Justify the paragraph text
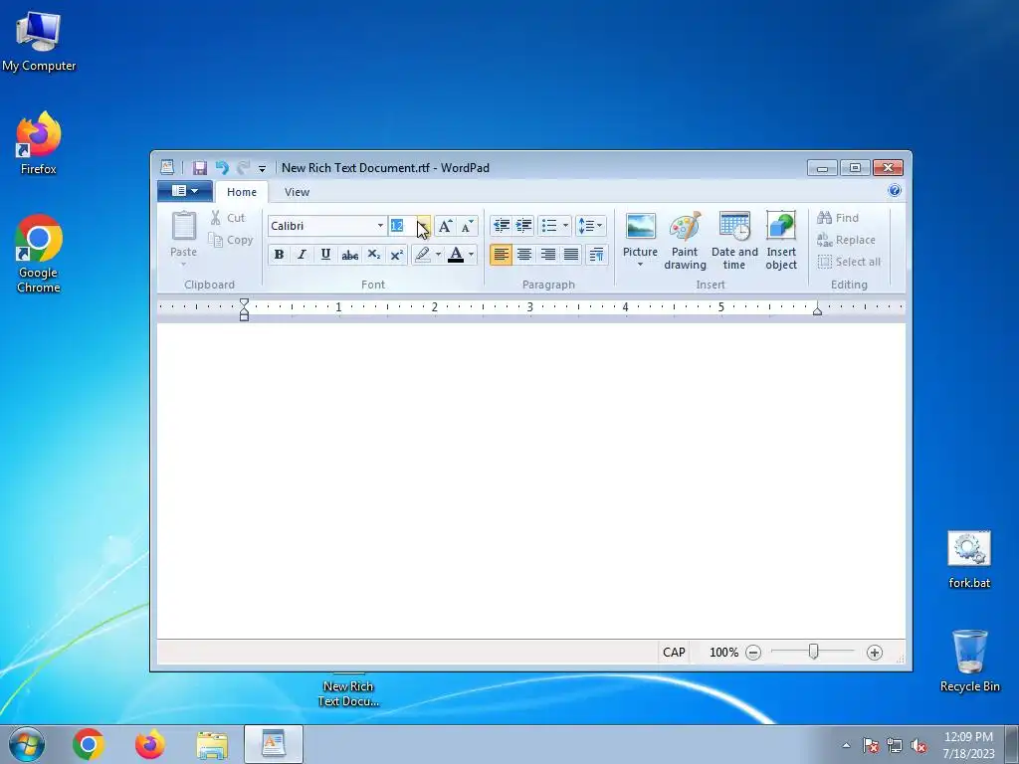1019x764 pixels. click(x=571, y=255)
